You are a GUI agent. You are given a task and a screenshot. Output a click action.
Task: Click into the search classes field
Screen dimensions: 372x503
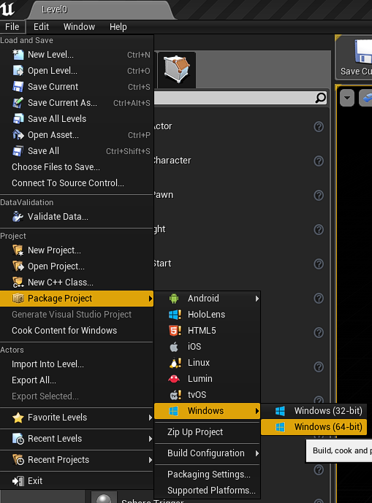pyautogui.click(x=240, y=98)
